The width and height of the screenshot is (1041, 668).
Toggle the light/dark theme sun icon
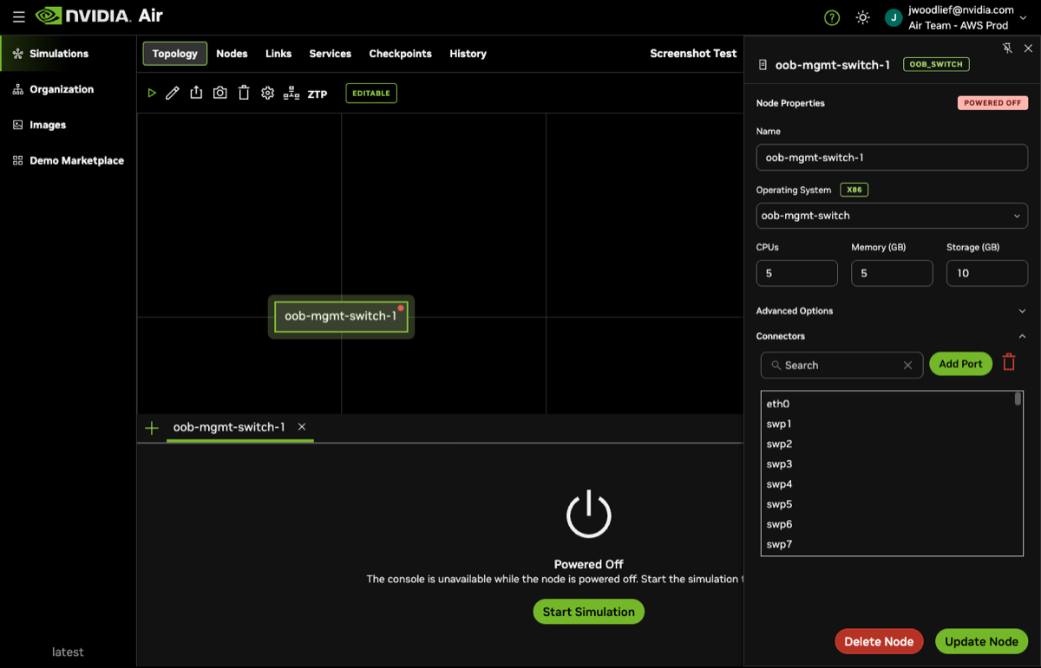(862, 17)
